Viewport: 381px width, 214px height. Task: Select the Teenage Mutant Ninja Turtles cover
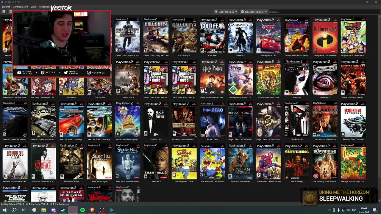(353, 162)
